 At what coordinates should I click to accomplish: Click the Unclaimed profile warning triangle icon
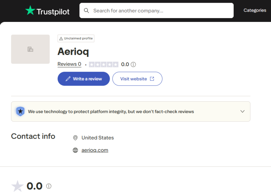pos(61,38)
